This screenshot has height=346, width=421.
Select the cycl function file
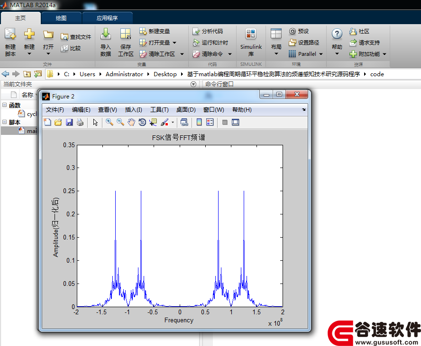27,114
